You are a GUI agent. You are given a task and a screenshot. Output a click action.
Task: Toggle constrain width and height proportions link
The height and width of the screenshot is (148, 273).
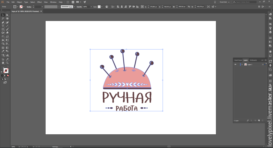tap(188, 7)
